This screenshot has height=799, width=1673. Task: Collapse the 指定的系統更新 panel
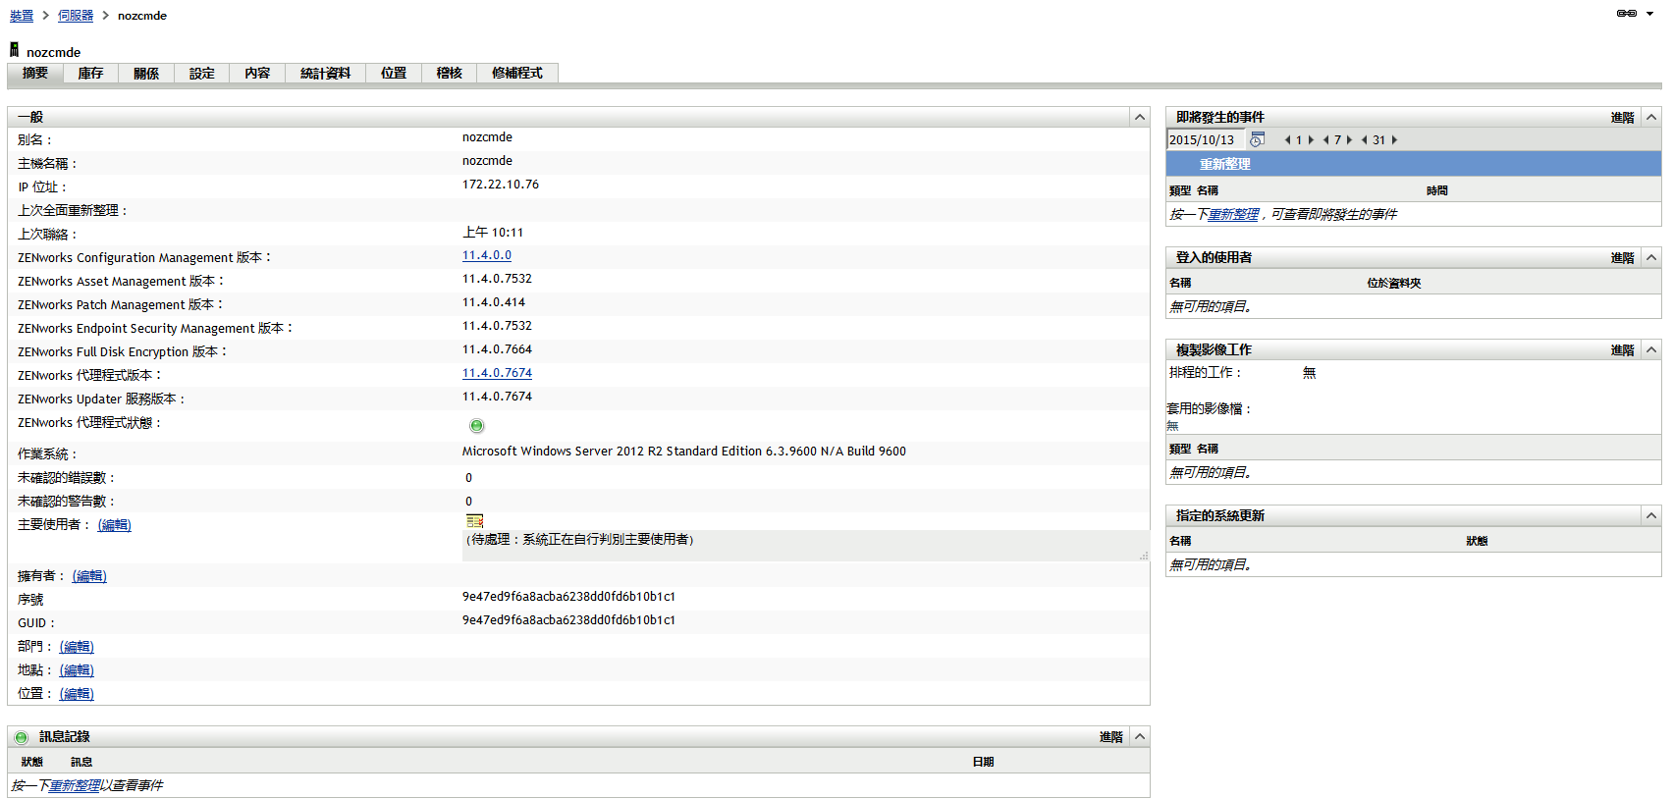point(1651,516)
